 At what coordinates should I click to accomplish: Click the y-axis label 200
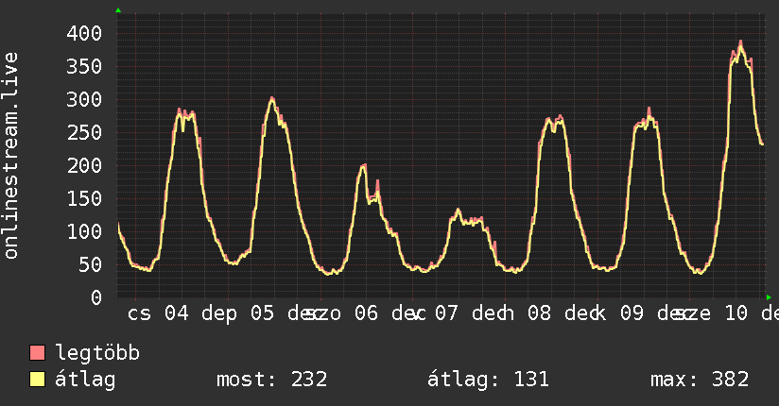(x=84, y=166)
